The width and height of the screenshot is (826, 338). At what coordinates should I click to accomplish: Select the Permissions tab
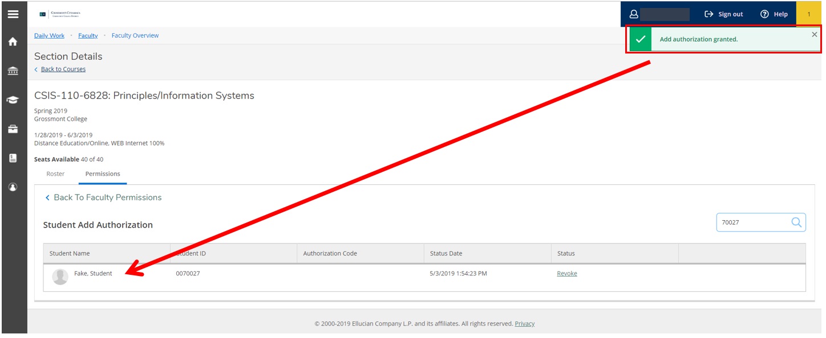click(103, 174)
